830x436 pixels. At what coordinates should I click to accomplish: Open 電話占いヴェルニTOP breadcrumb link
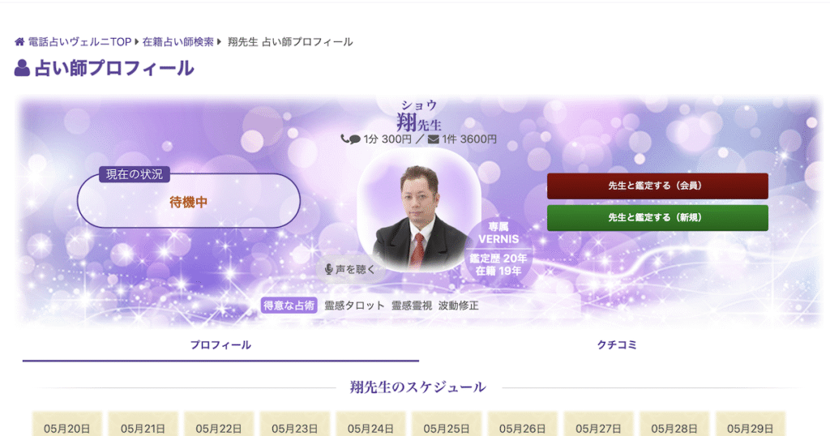(x=79, y=42)
